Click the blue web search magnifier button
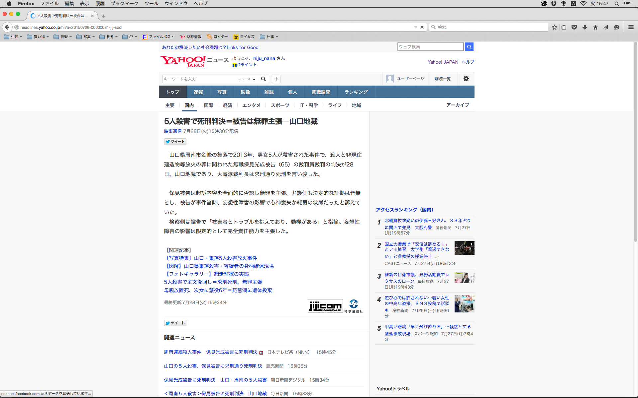638x398 pixels. pos(469,47)
